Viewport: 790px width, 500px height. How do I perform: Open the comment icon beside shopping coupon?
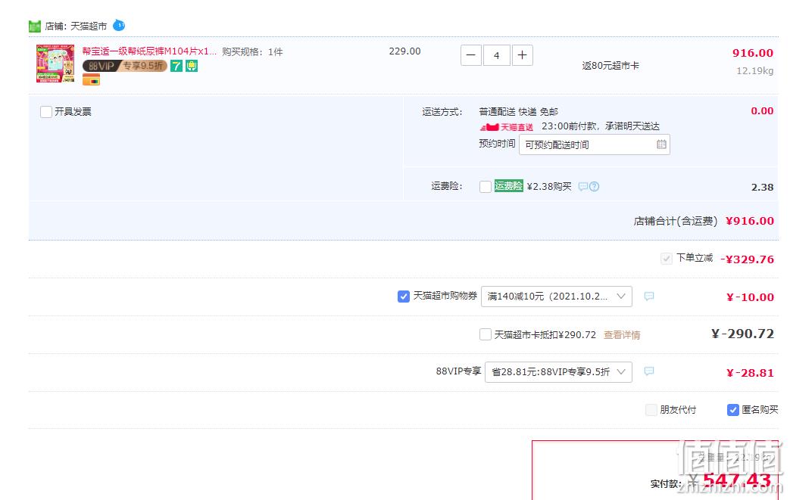[x=649, y=297]
